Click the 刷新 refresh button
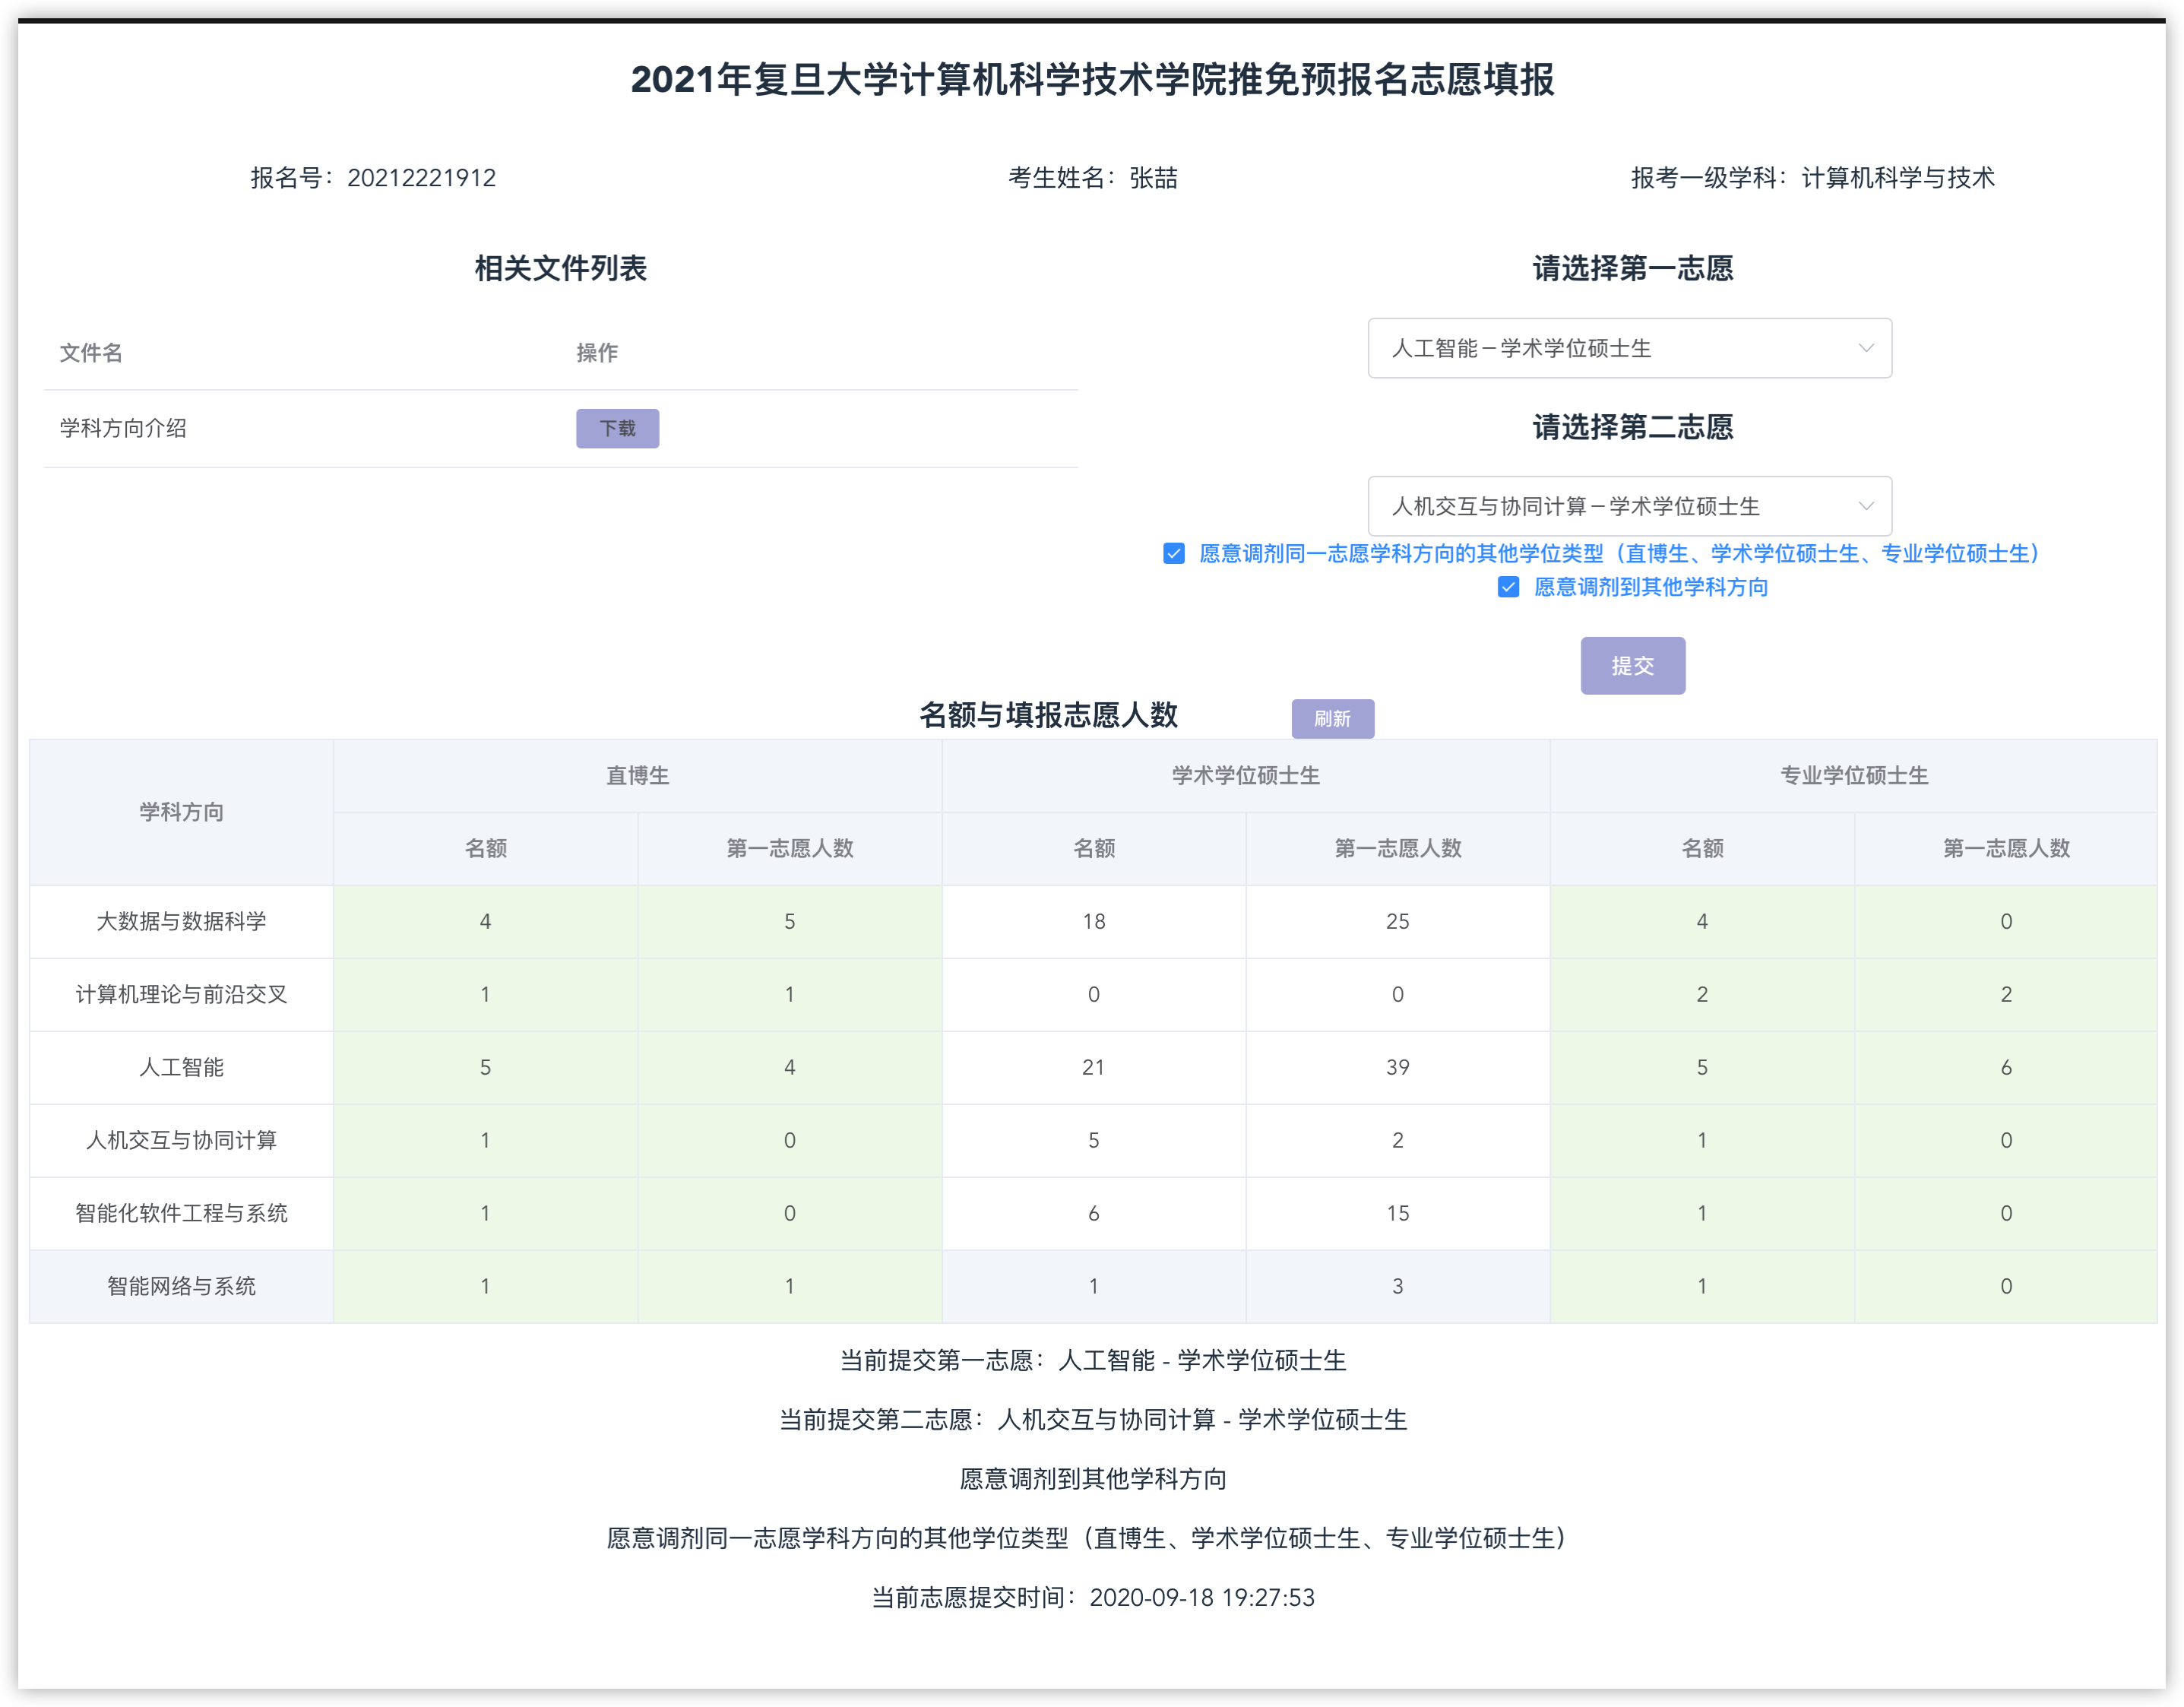Viewport: 2184px width, 1707px height. click(x=1332, y=718)
